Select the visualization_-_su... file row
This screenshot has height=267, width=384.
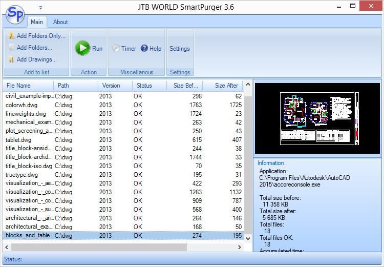[123, 210]
